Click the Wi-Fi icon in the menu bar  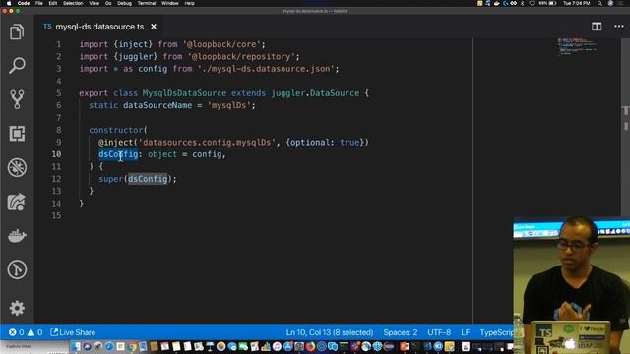532,3
